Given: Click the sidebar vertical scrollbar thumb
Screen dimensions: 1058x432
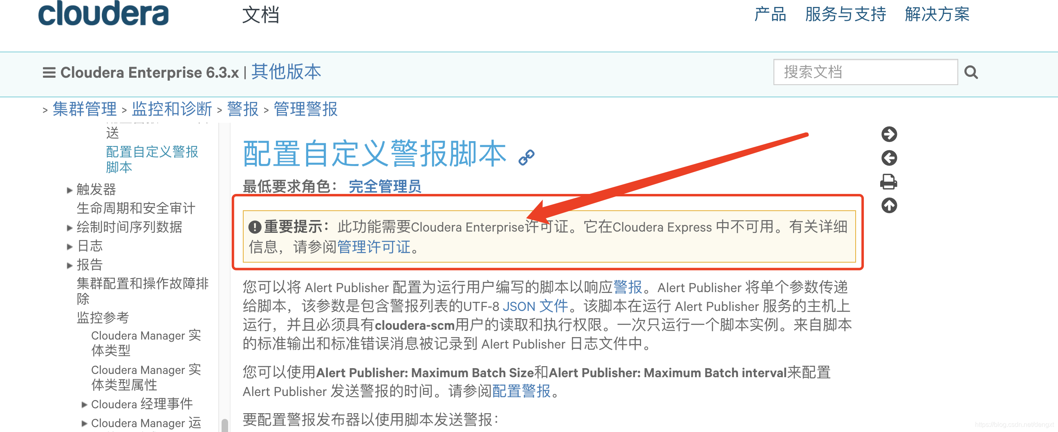Looking at the screenshot, I should click(x=224, y=425).
